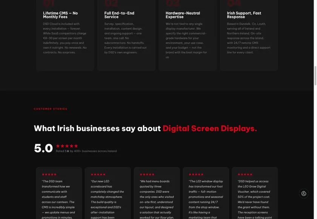Open the cookie preferences floating icon
This screenshot has height=219, width=317.
304,194
